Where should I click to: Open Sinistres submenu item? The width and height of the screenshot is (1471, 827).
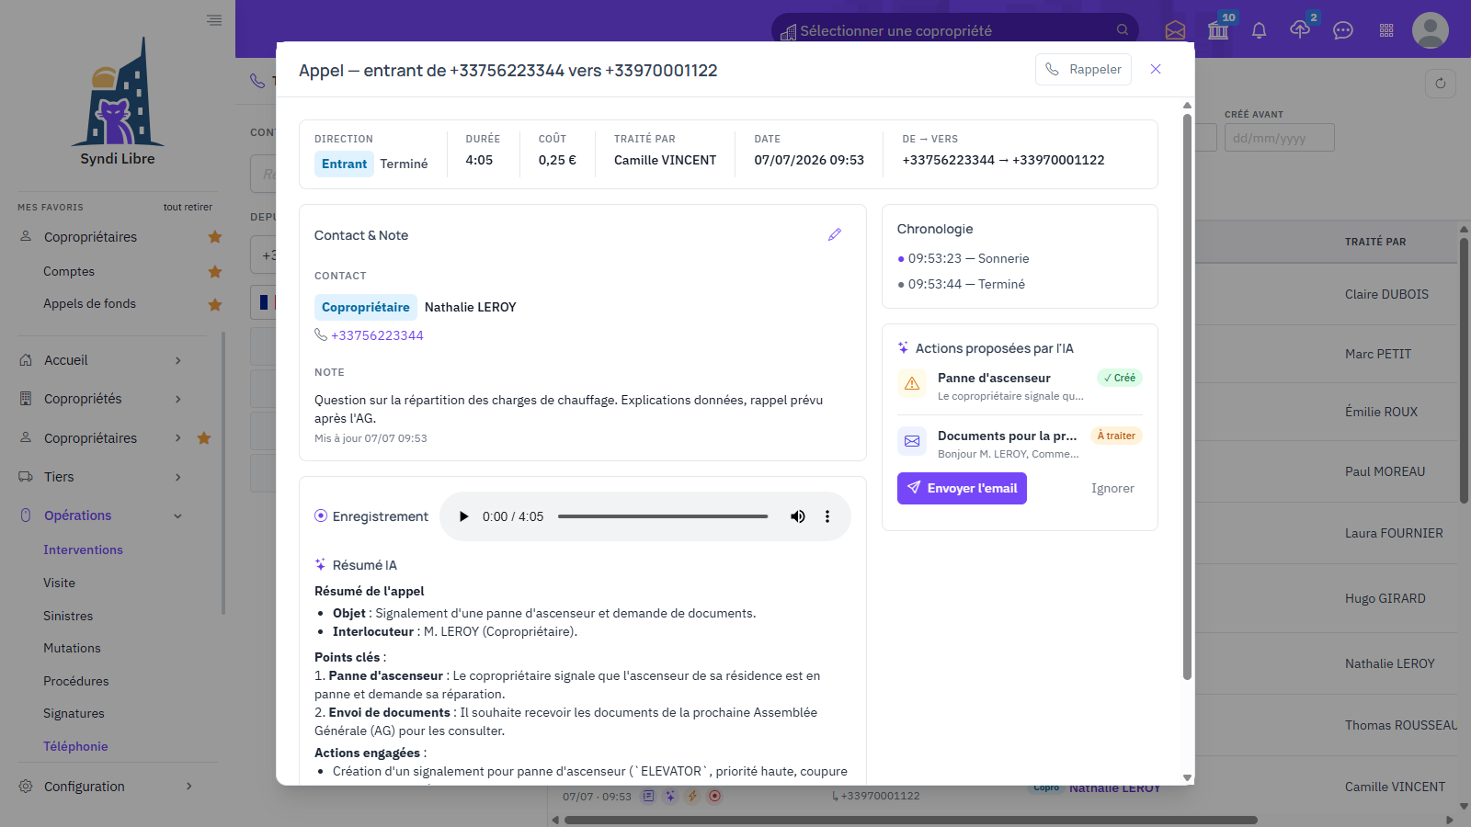[x=68, y=616]
